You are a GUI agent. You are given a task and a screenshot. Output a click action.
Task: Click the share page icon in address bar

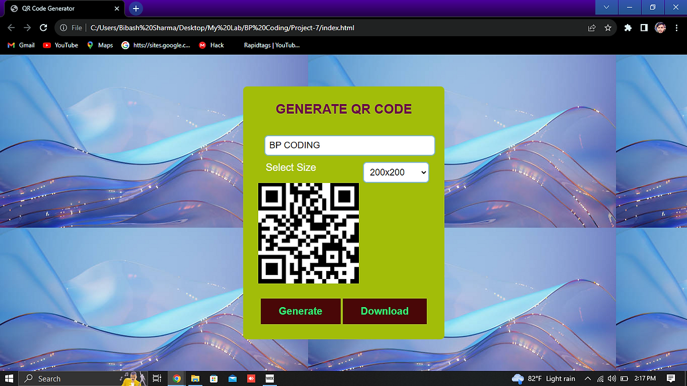[x=592, y=27]
